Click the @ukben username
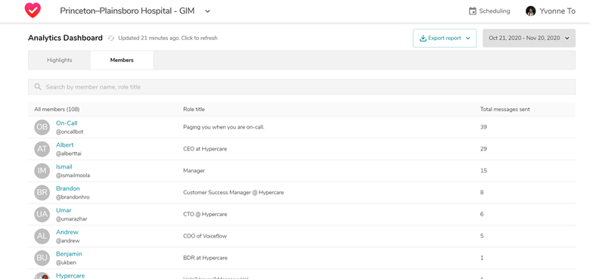The image size is (590, 279). (67, 263)
